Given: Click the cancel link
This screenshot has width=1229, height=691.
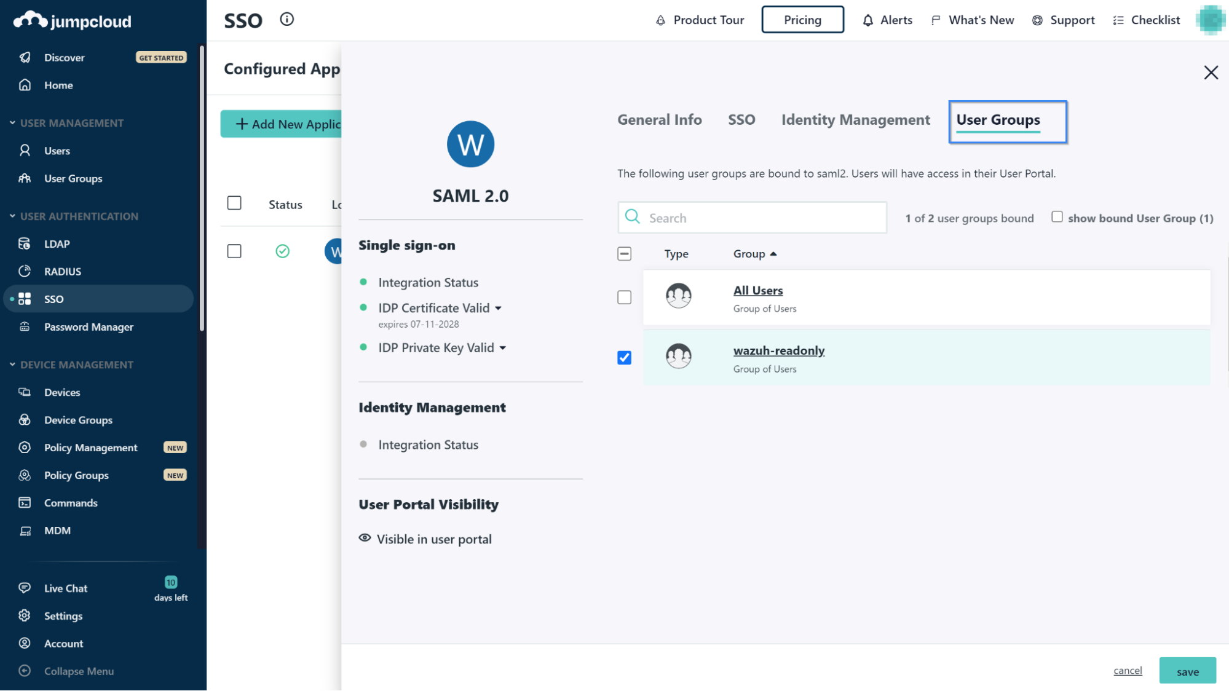Looking at the screenshot, I should [1128, 671].
